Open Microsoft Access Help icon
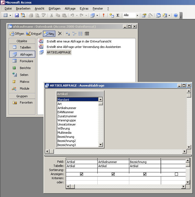The width and height of the screenshot is (195, 197). point(176,15)
